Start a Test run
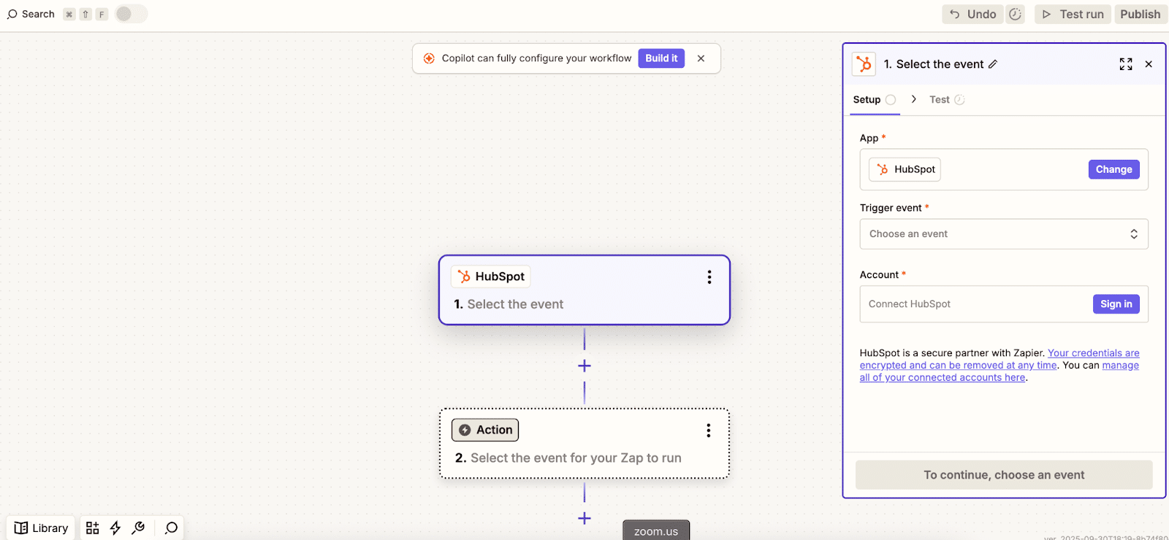This screenshot has width=1169, height=540. tap(1073, 14)
